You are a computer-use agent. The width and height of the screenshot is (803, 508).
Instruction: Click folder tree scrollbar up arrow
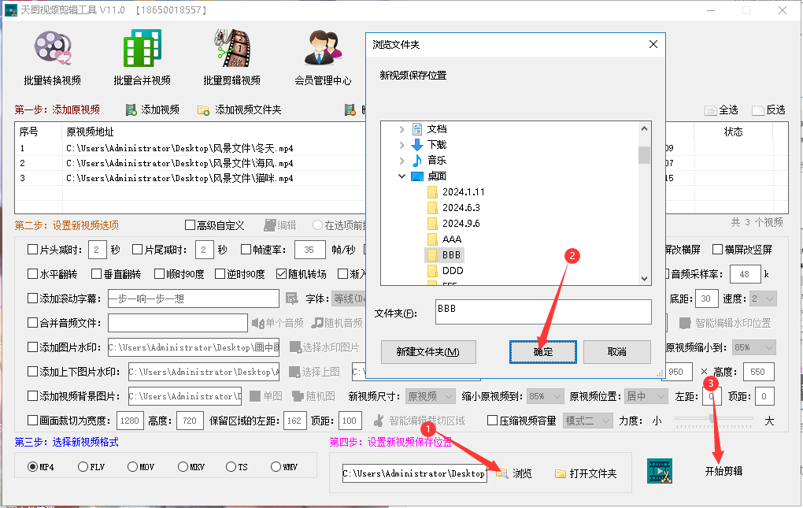644,128
